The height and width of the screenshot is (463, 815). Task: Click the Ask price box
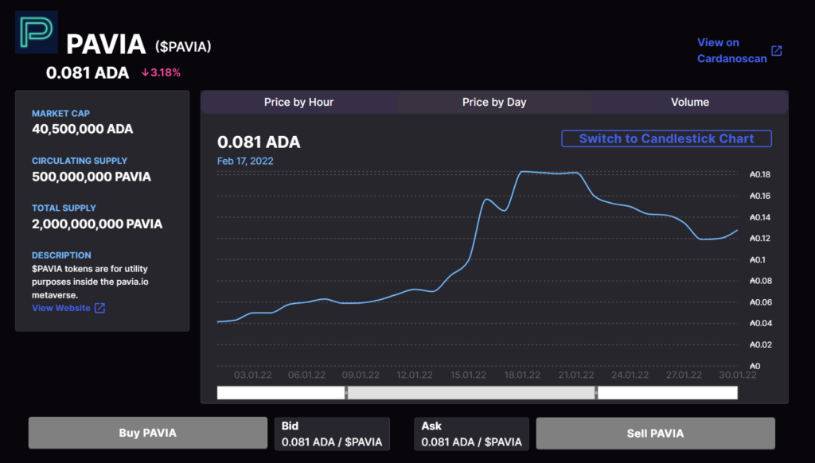coord(471,434)
